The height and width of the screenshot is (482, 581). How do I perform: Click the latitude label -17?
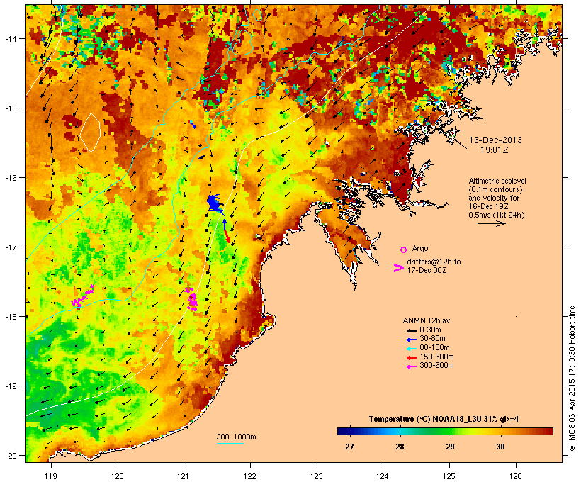click(x=10, y=247)
